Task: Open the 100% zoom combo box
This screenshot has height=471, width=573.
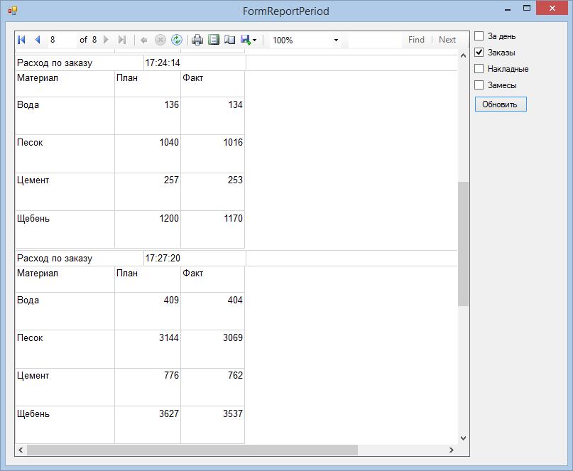Action: click(305, 40)
